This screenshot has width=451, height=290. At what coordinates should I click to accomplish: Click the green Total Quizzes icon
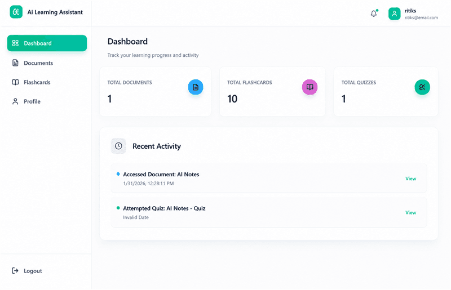[422, 87]
